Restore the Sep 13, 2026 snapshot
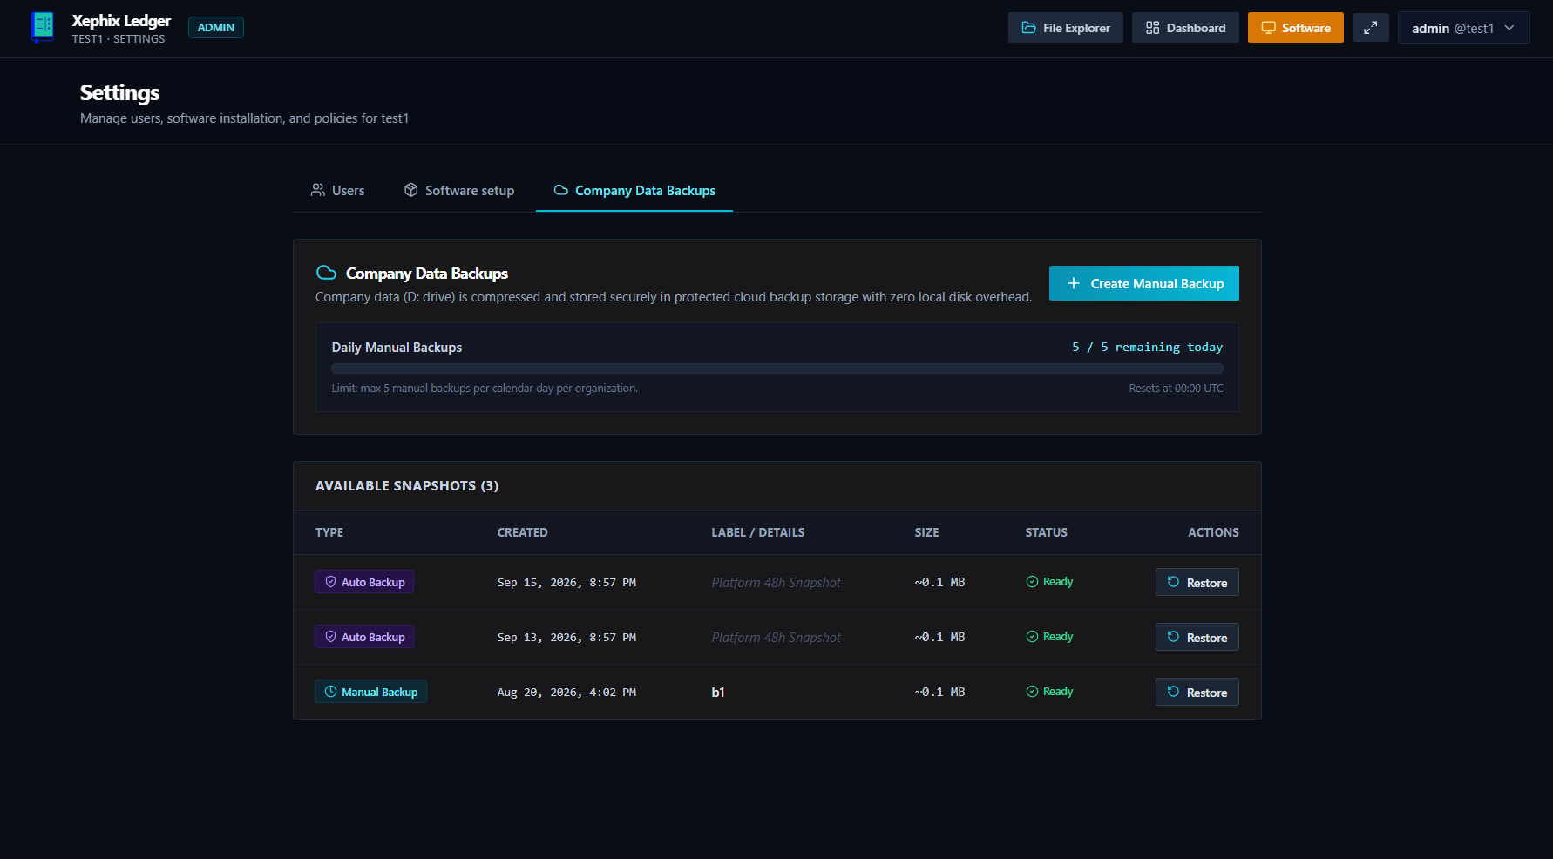Screen dimensions: 1553x859 pos(1197,637)
